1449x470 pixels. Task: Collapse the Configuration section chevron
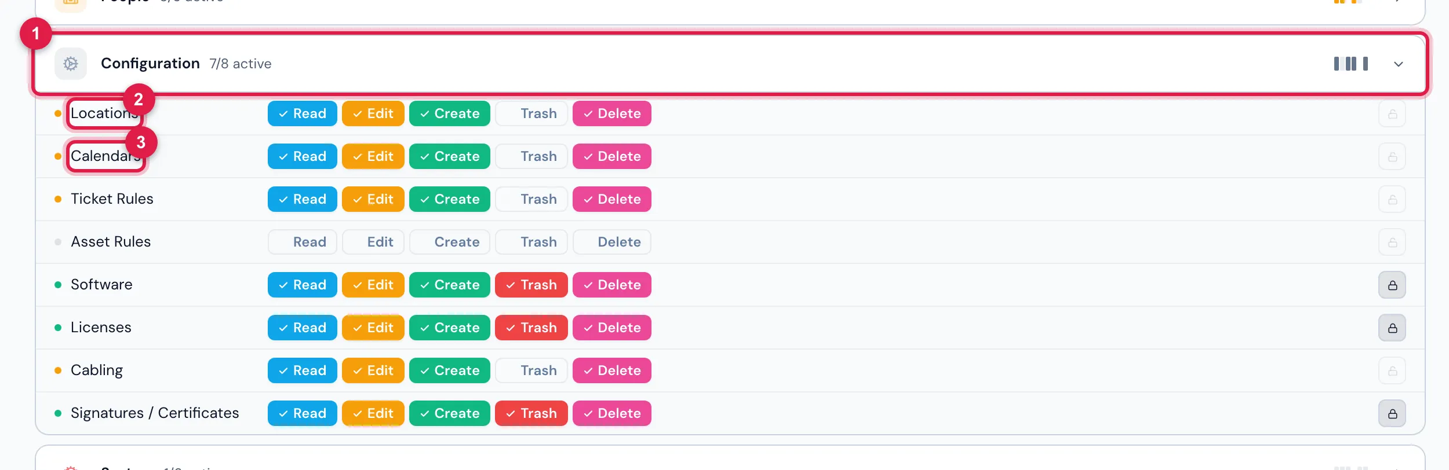[1399, 64]
